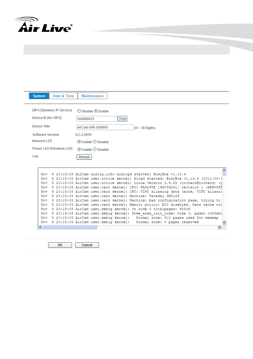Click the log scroll down arrow

224,223
